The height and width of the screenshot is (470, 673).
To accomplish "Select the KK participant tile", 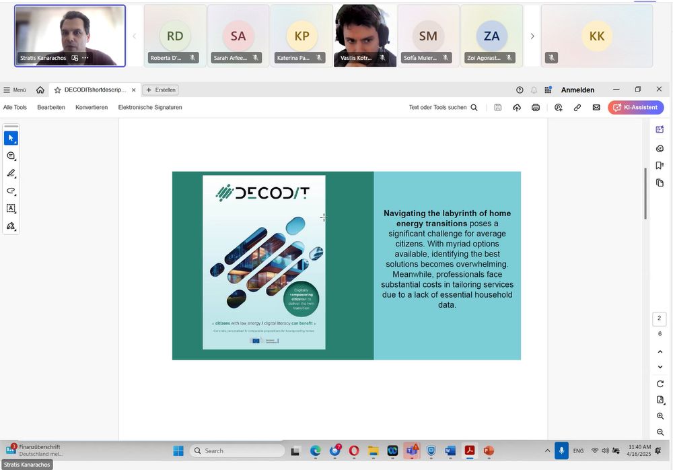I will click(597, 36).
